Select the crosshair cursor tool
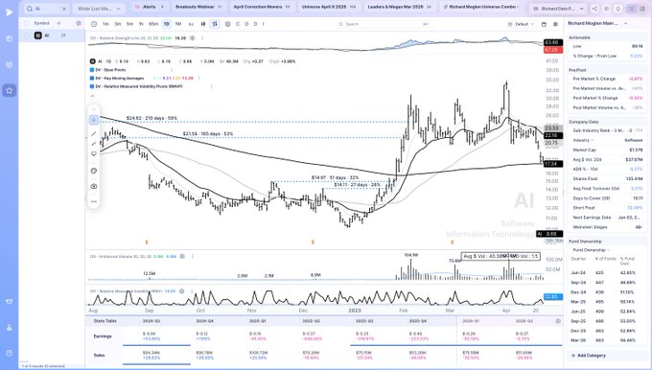The height and width of the screenshot is (370, 652). click(94, 120)
